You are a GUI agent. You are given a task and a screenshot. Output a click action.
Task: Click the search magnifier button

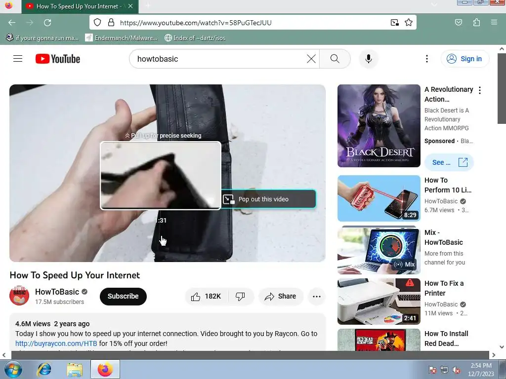click(335, 59)
